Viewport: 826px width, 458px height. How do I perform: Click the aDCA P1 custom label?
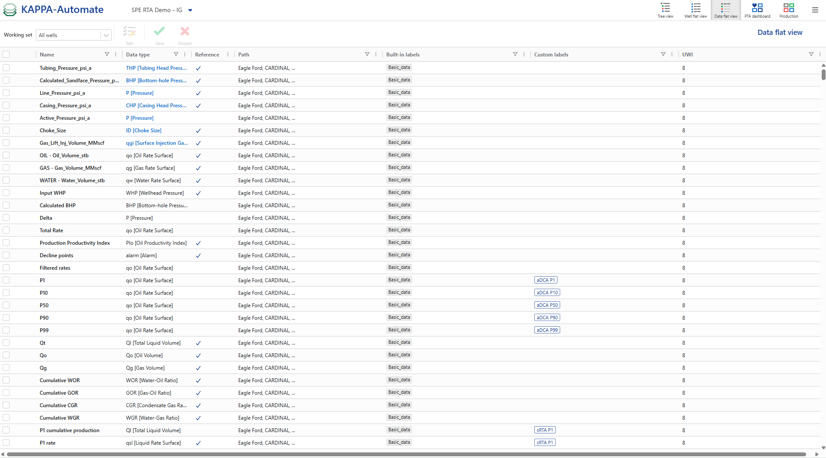tap(545, 280)
